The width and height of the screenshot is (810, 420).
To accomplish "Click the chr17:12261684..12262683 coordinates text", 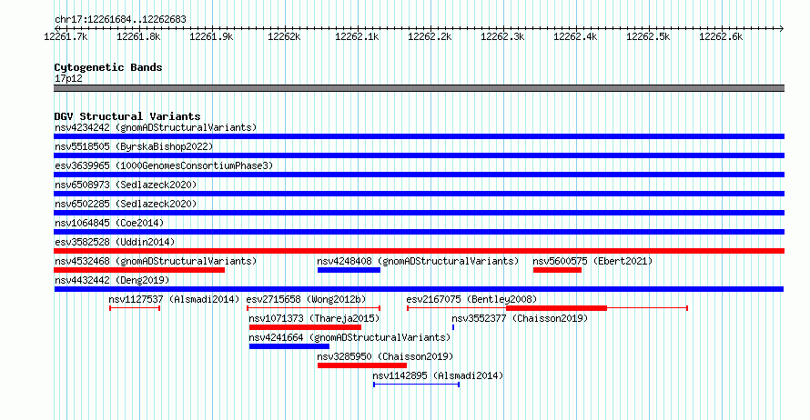I will click(120, 19).
